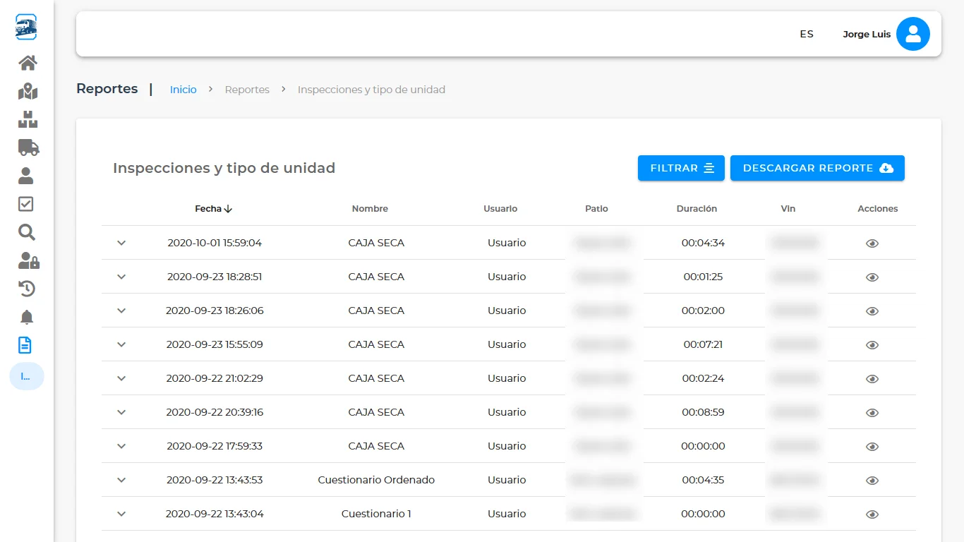
Task: Show details for the Cuestionario Ordenado row
Action: 872,480
